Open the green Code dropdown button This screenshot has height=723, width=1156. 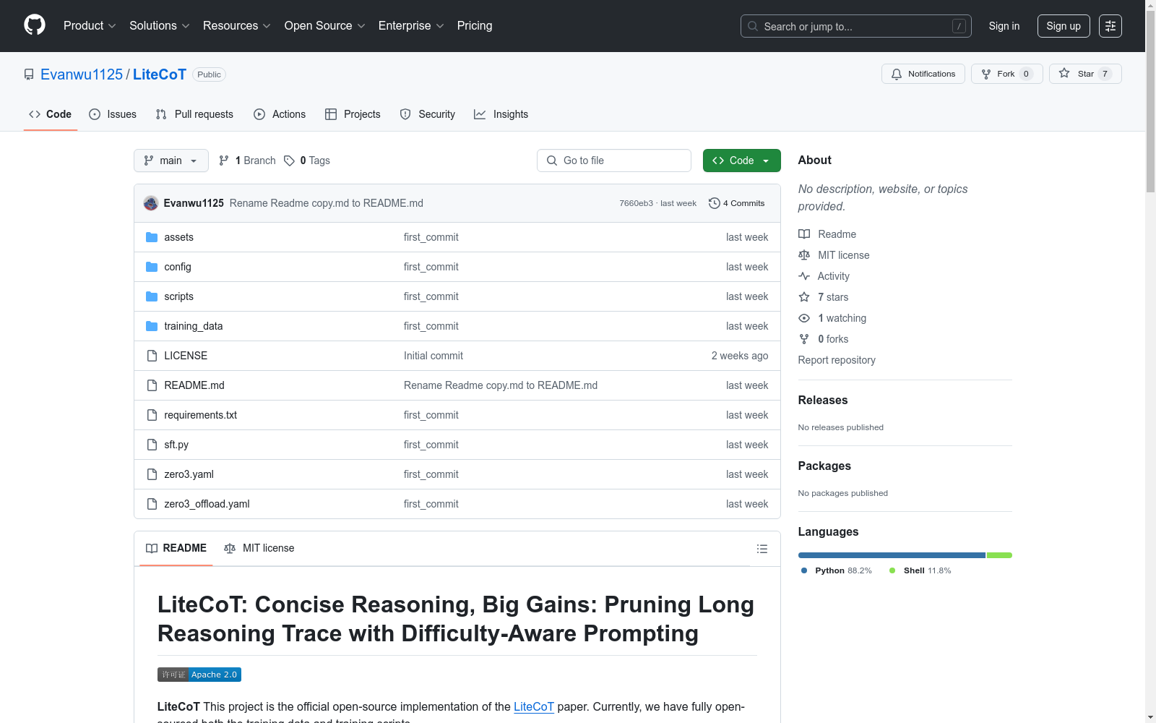(x=741, y=161)
